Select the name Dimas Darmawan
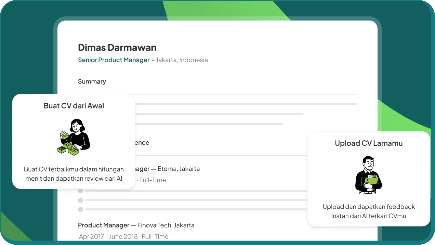 (117, 47)
